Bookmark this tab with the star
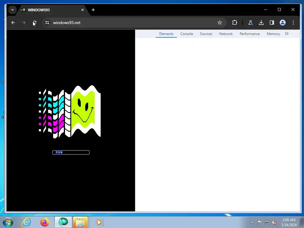Image resolution: width=304 pixels, height=228 pixels. click(219, 23)
